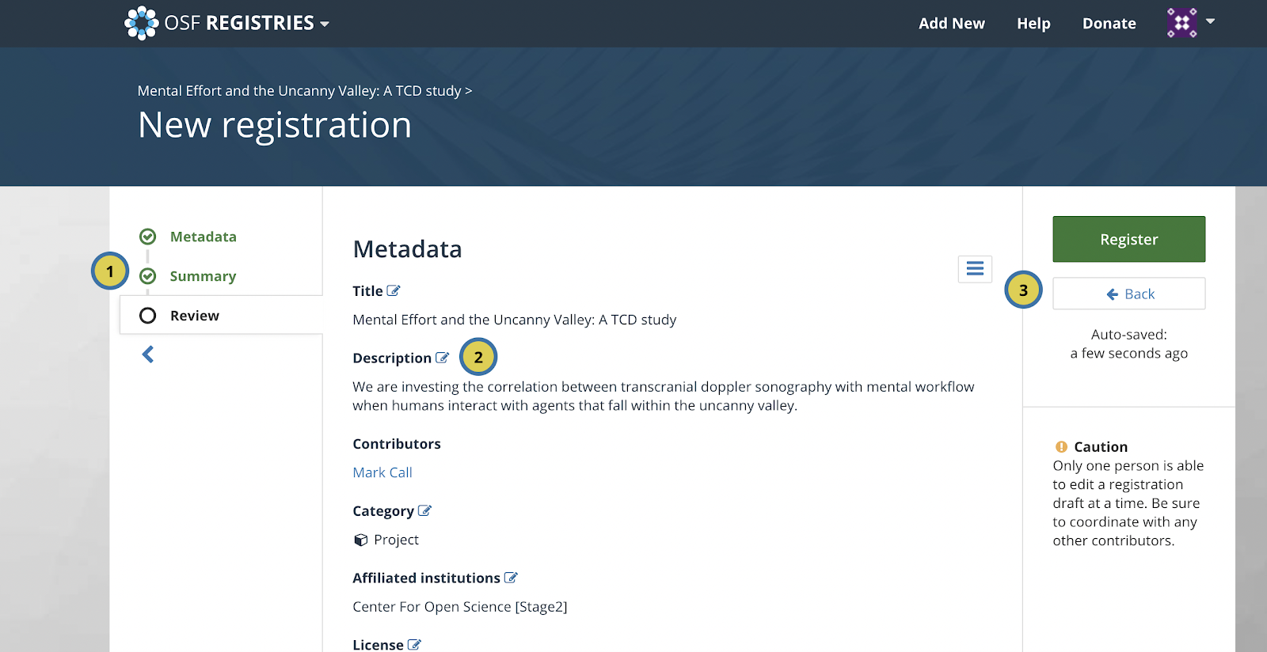The height and width of the screenshot is (652, 1267).
Task: Click the Metadata green checkmark icon
Action: point(147,237)
